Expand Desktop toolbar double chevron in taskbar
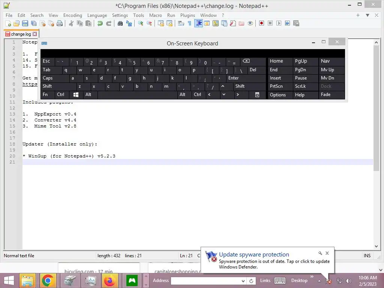This screenshot has height=288, width=384. (x=312, y=277)
